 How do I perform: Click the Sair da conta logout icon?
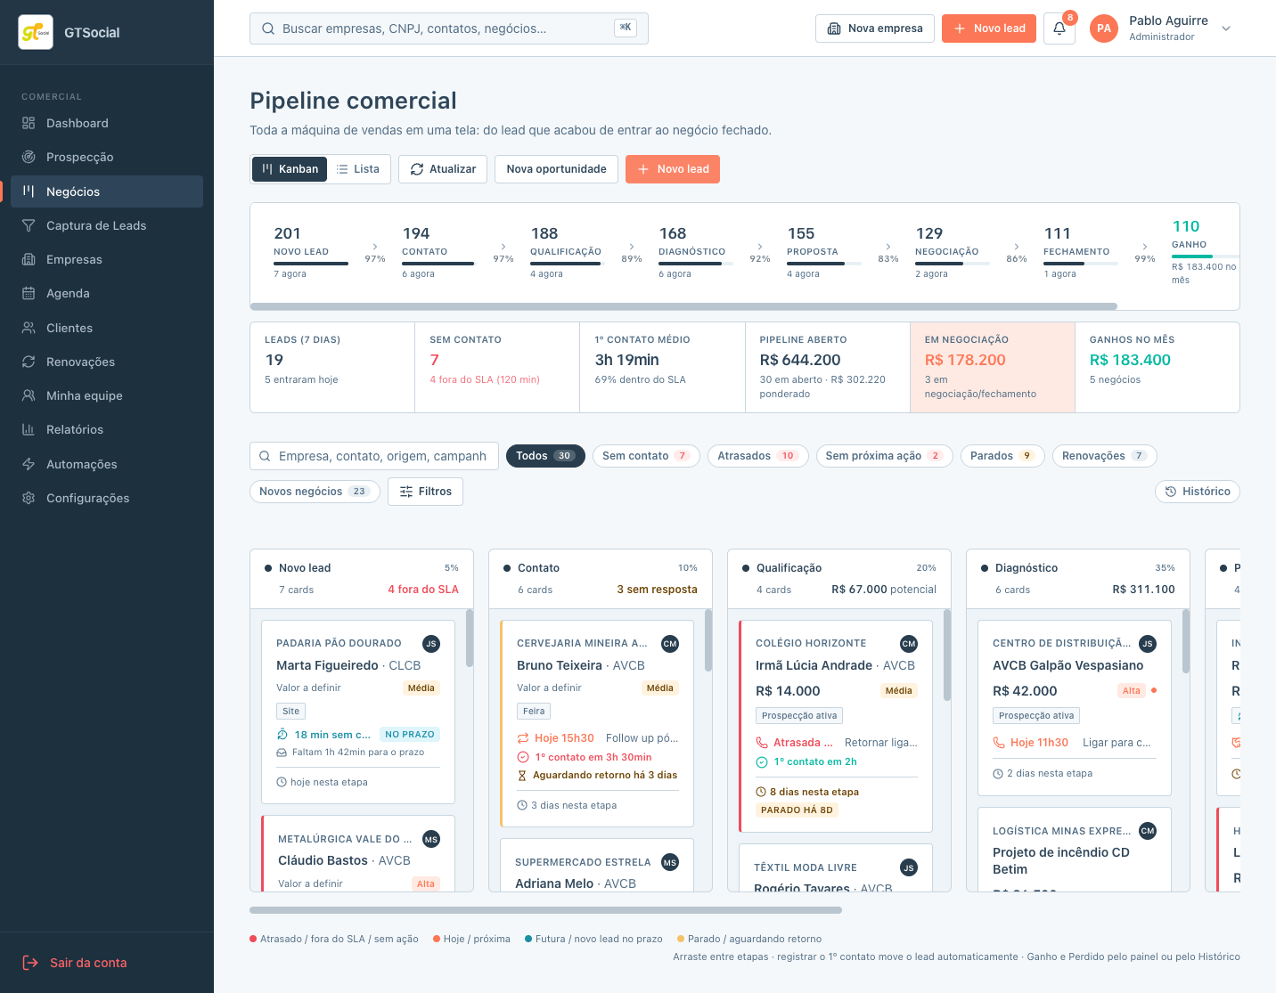click(30, 963)
